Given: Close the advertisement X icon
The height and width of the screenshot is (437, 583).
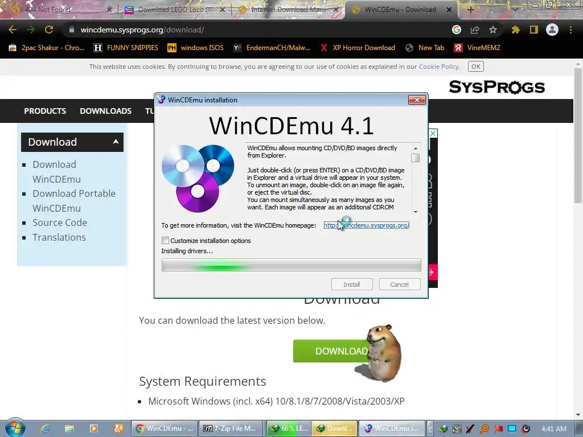Looking at the screenshot, I should [x=433, y=133].
